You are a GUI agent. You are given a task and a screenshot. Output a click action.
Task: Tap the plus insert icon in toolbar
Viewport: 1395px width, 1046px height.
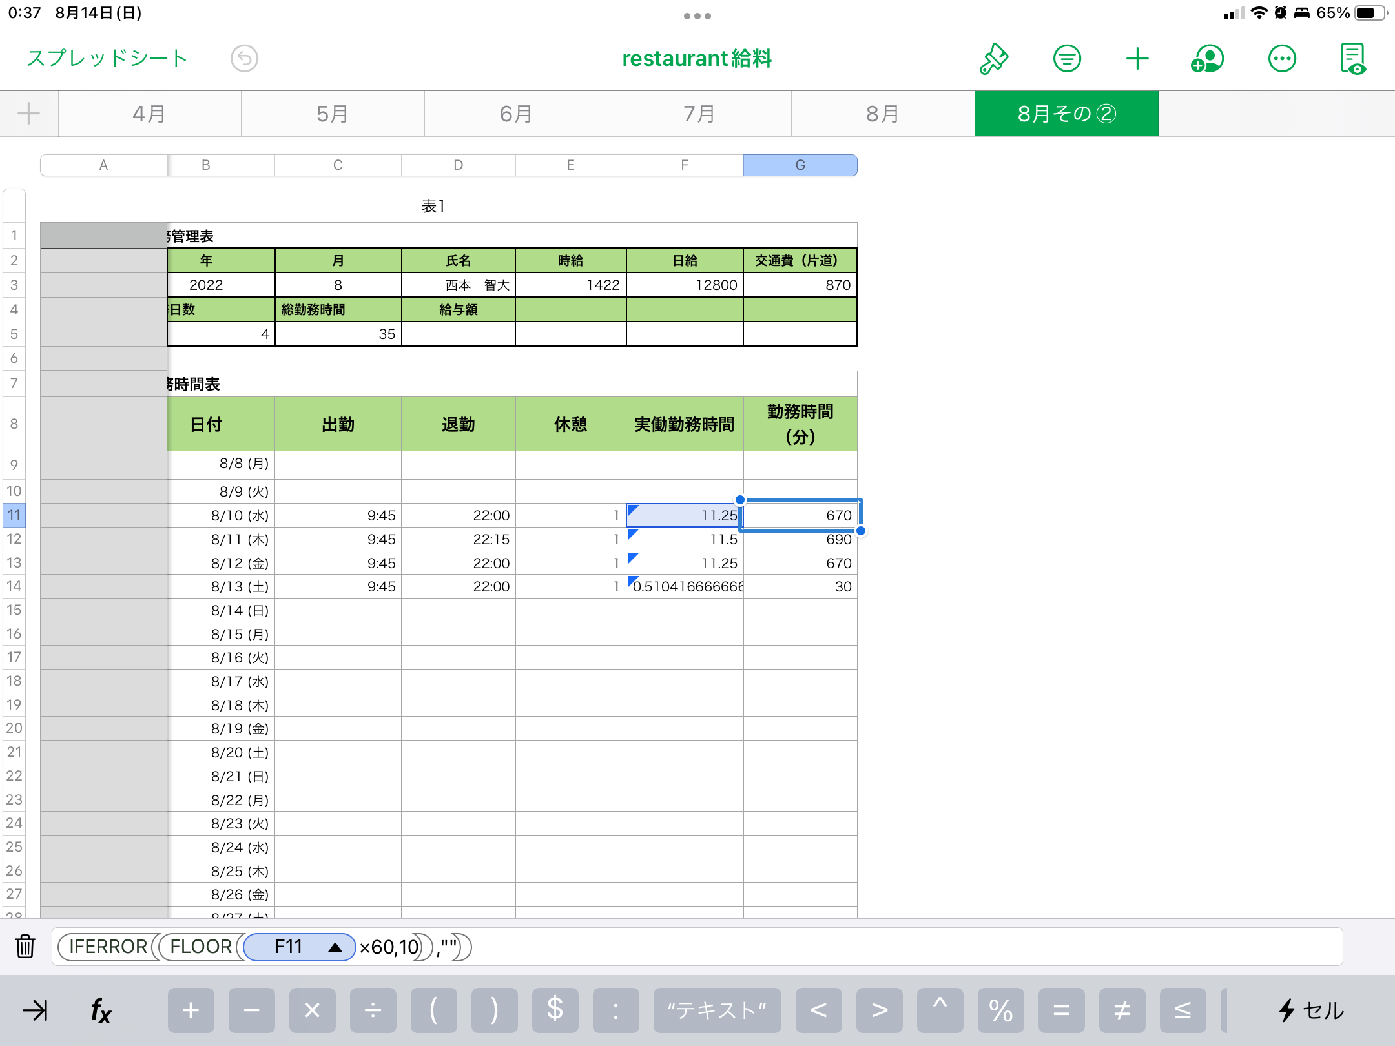click(x=1137, y=59)
